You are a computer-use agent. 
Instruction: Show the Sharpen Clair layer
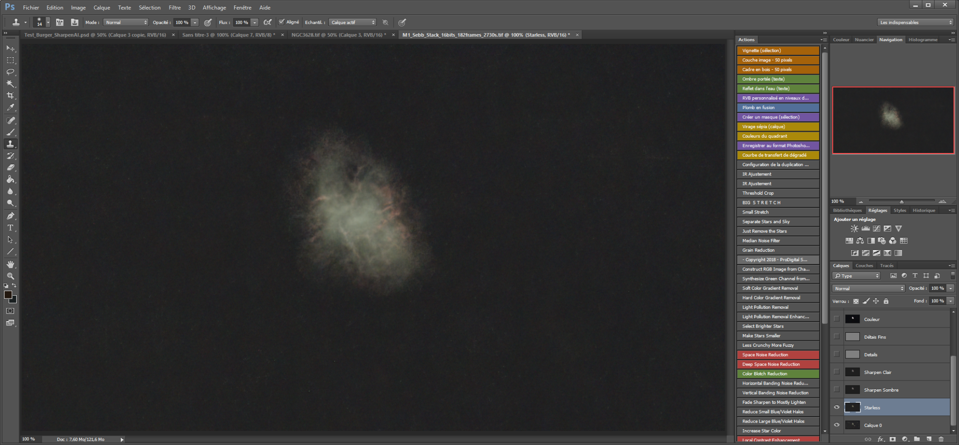click(x=837, y=372)
